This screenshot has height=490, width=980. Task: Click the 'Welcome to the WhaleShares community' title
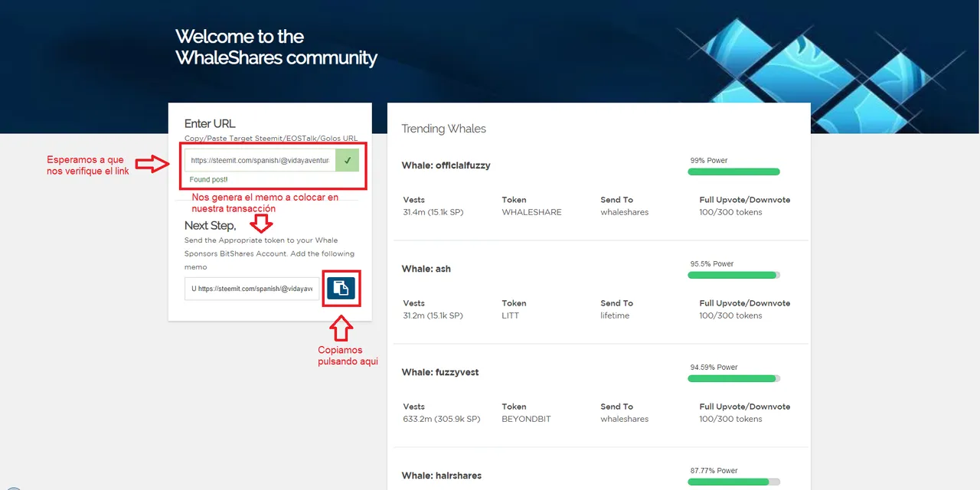(276, 47)
